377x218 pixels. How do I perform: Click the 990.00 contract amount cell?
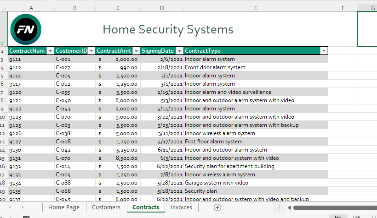tap(118, 68)
